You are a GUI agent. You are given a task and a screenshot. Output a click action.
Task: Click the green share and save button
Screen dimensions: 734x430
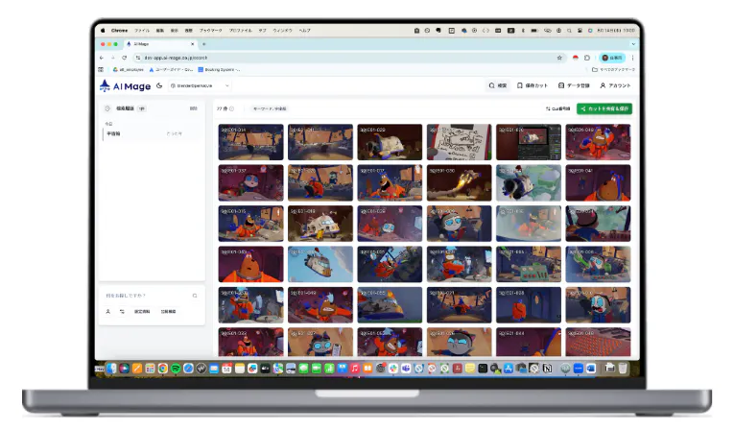click(604, 108)
